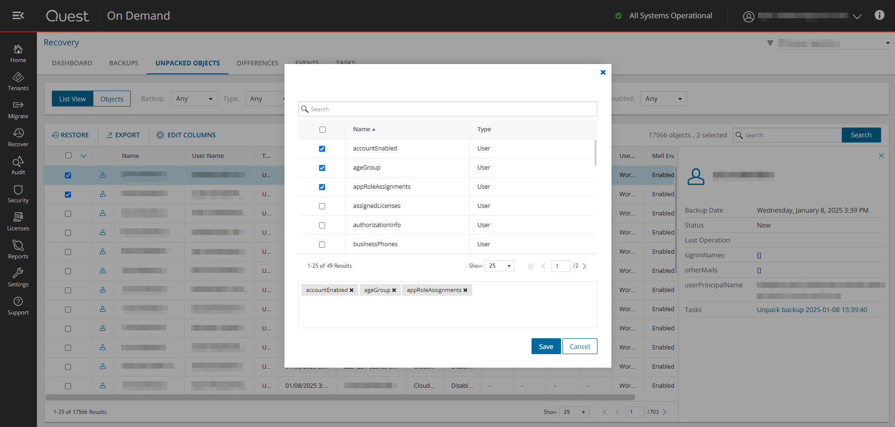
Task: Click the Export button
Action: pos(123,135)
